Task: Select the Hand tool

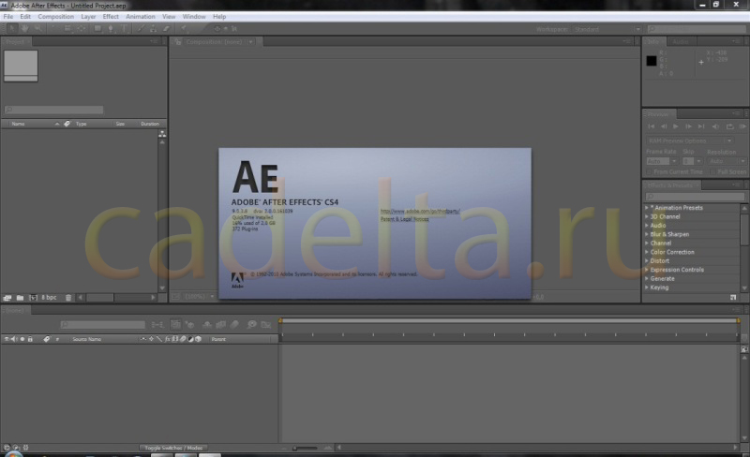Action: coord(24,29)
